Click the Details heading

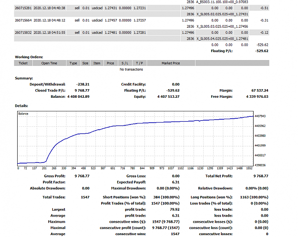click(21, 106)
